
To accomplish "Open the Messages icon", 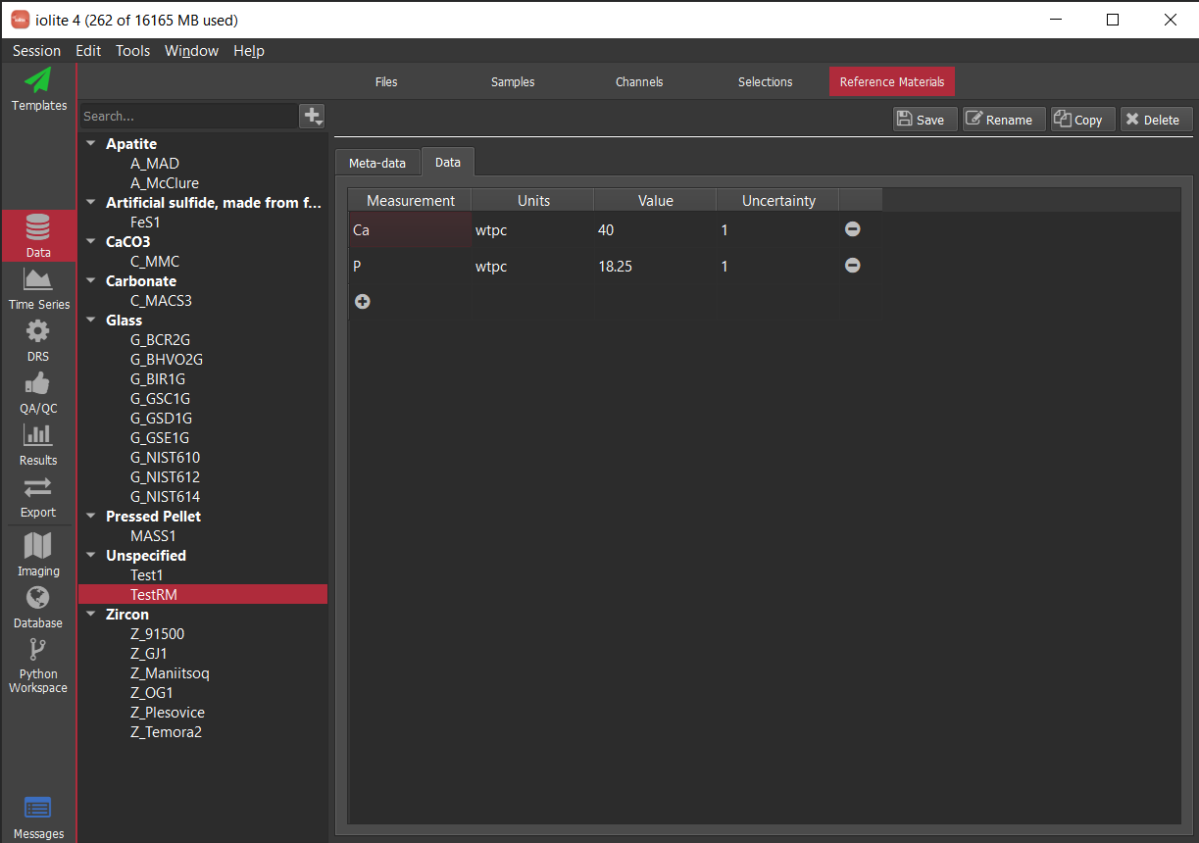I will point(38,808).
